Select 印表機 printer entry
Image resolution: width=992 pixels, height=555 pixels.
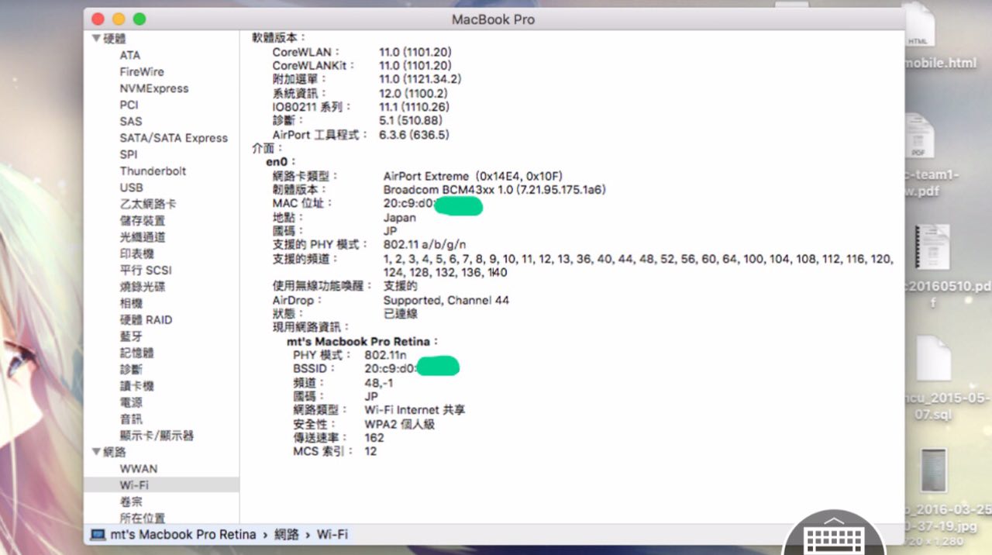[136, 253]
